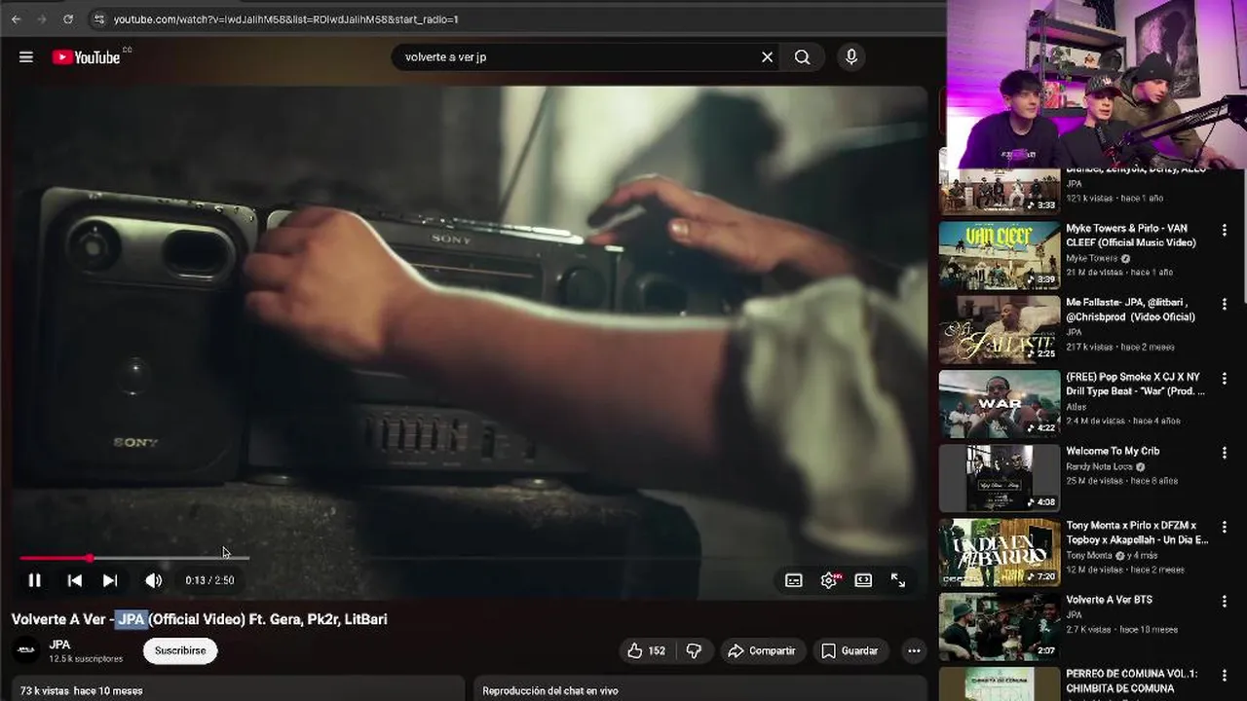Go forward in the browser
Screen dimensions: 1247x701
click(42, 18)
